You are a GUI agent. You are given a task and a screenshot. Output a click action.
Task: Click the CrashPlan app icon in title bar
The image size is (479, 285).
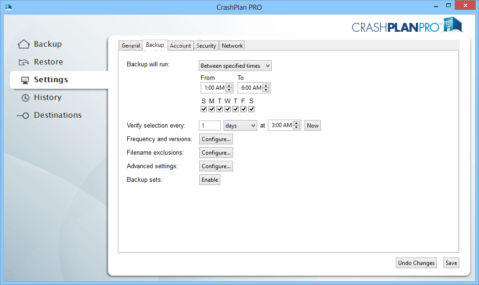coord(8,7)
